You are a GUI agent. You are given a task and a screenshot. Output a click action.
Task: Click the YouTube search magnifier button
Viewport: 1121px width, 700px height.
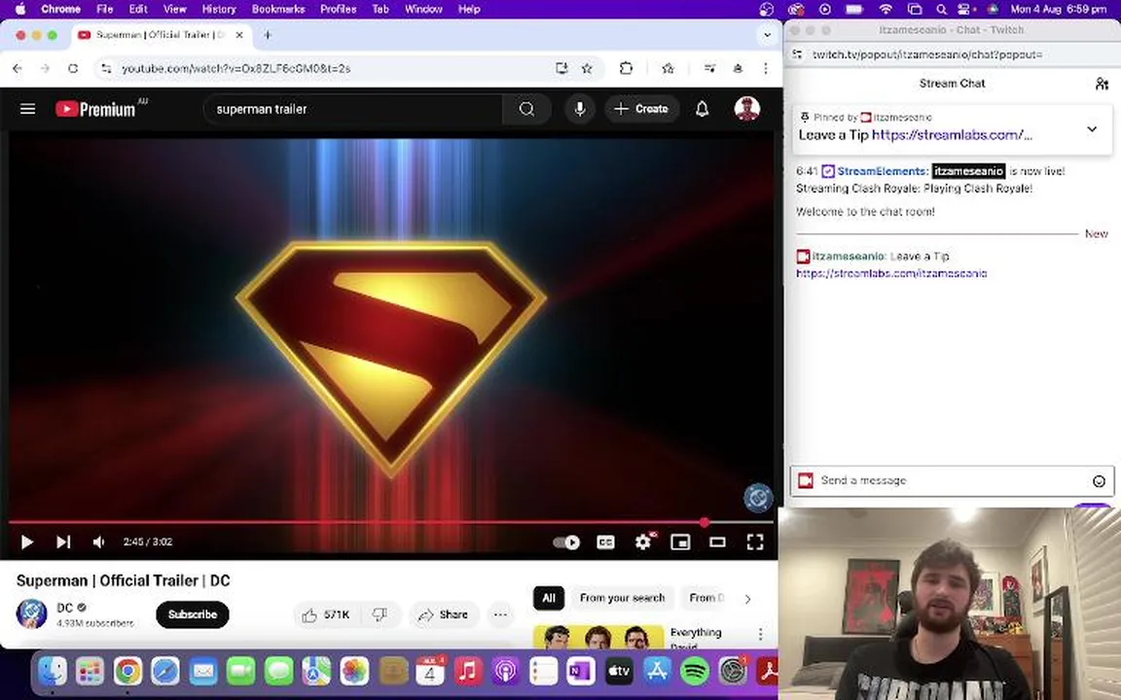[x=526, y=109]
